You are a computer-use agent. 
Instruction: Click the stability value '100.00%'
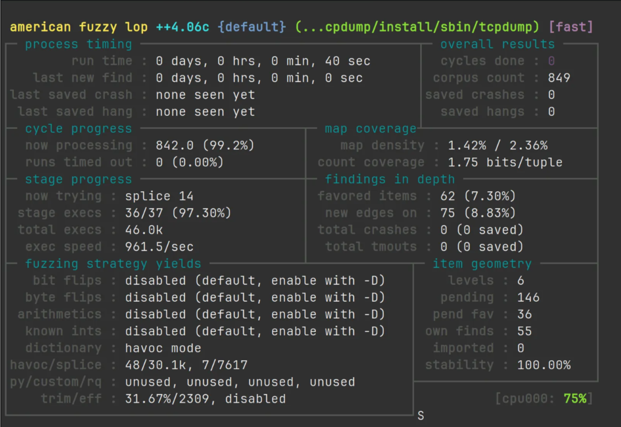[x=544, y=365]
